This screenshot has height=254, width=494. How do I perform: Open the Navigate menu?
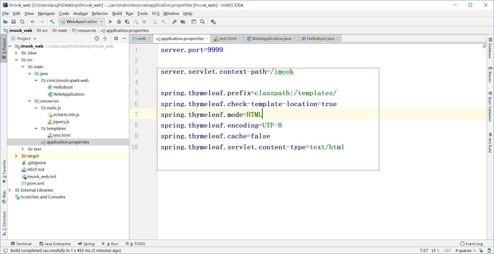(x=46, y=13)
